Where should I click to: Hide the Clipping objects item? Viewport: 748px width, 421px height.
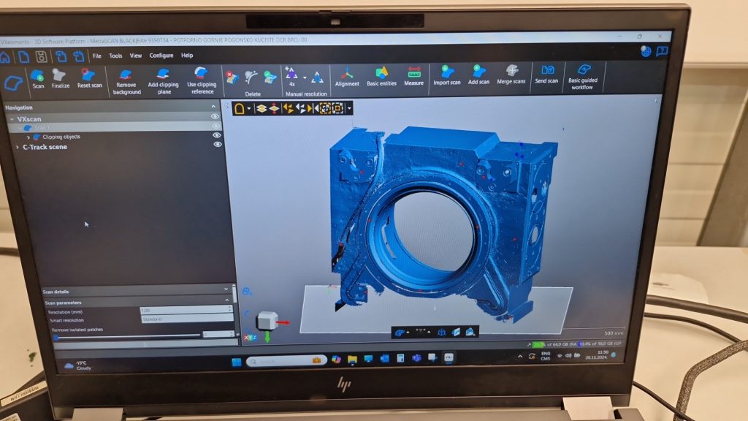pos(217,135)
